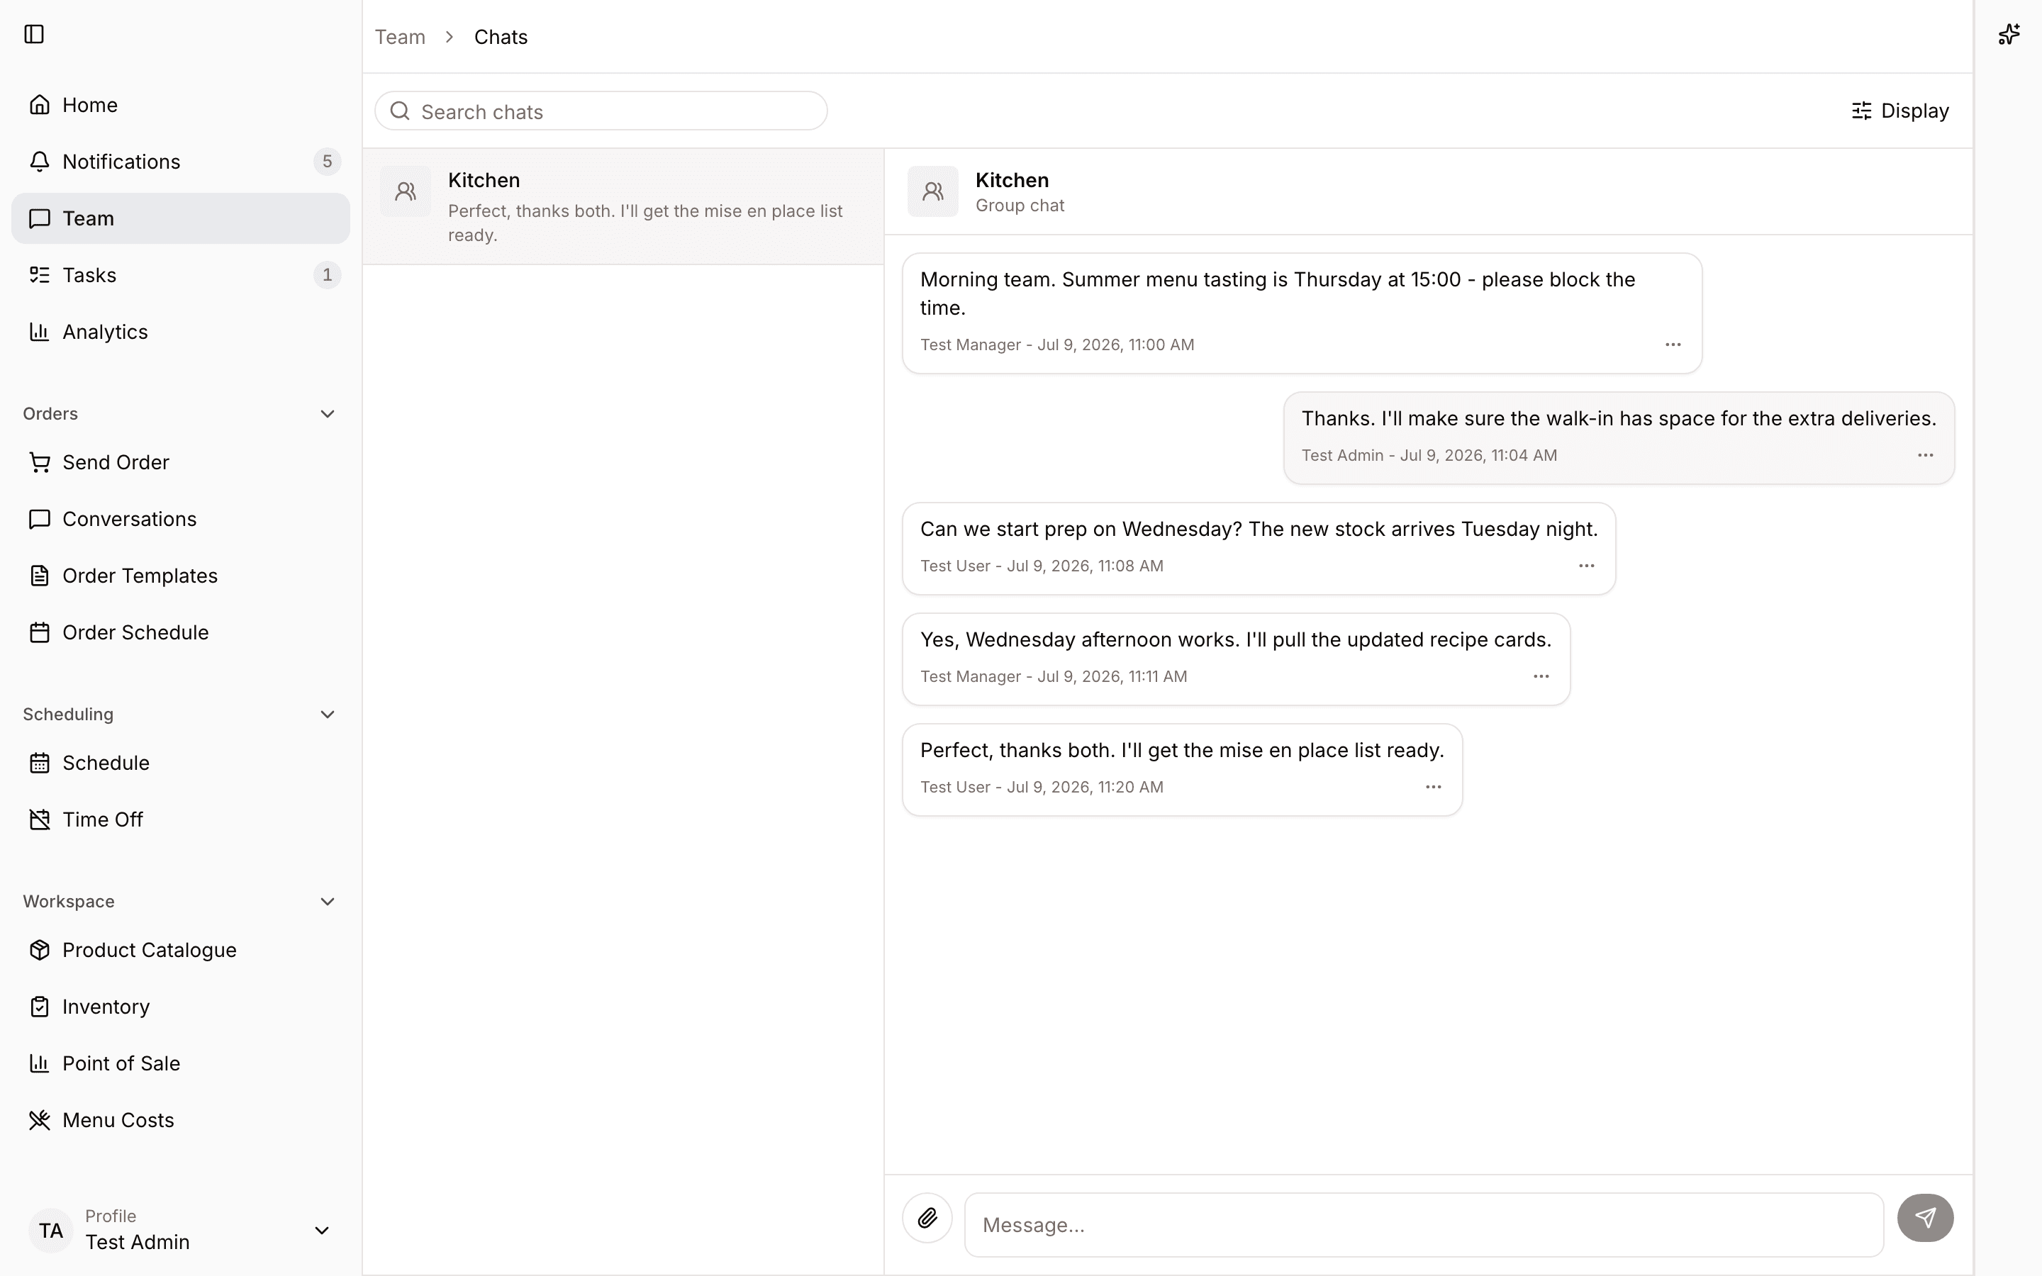Screen dimensions: 2042x1276
Task: Click 'Test Manager - Jul 9, 2026, 11:11 AM'
Action: pyautogui.click(x=1053, y=676)
